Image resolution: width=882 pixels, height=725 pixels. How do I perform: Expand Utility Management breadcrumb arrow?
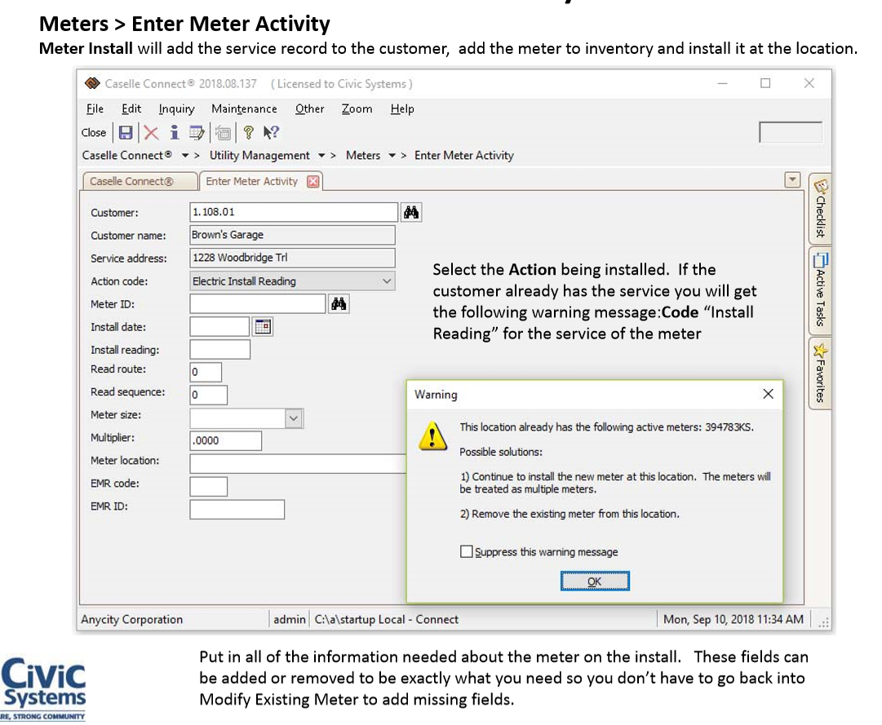(x=321, y=156)
